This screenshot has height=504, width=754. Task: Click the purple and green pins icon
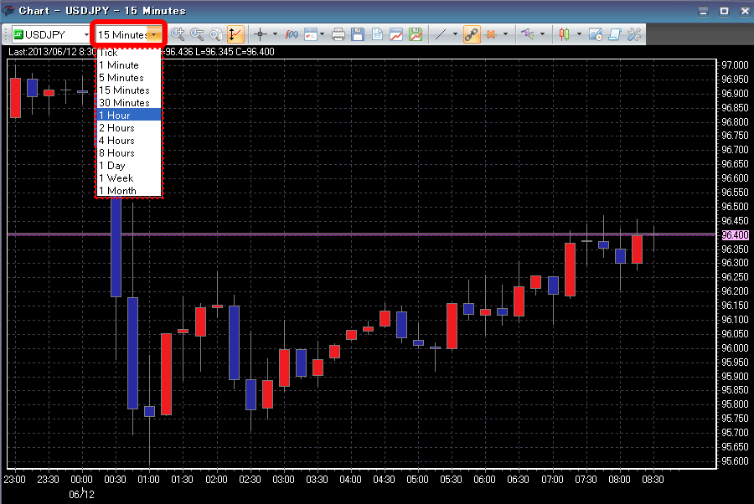pyautogui.click(x=528, y=34)
